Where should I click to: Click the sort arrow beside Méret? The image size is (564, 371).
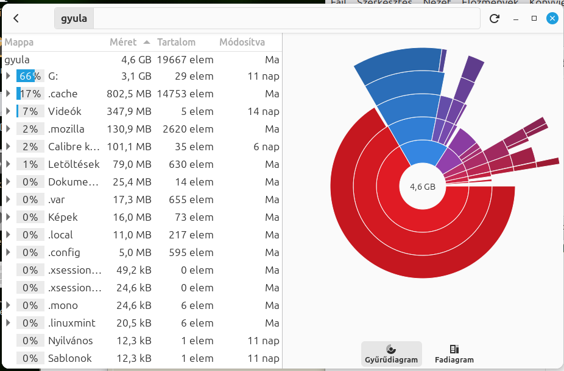[x=146, y=43]
